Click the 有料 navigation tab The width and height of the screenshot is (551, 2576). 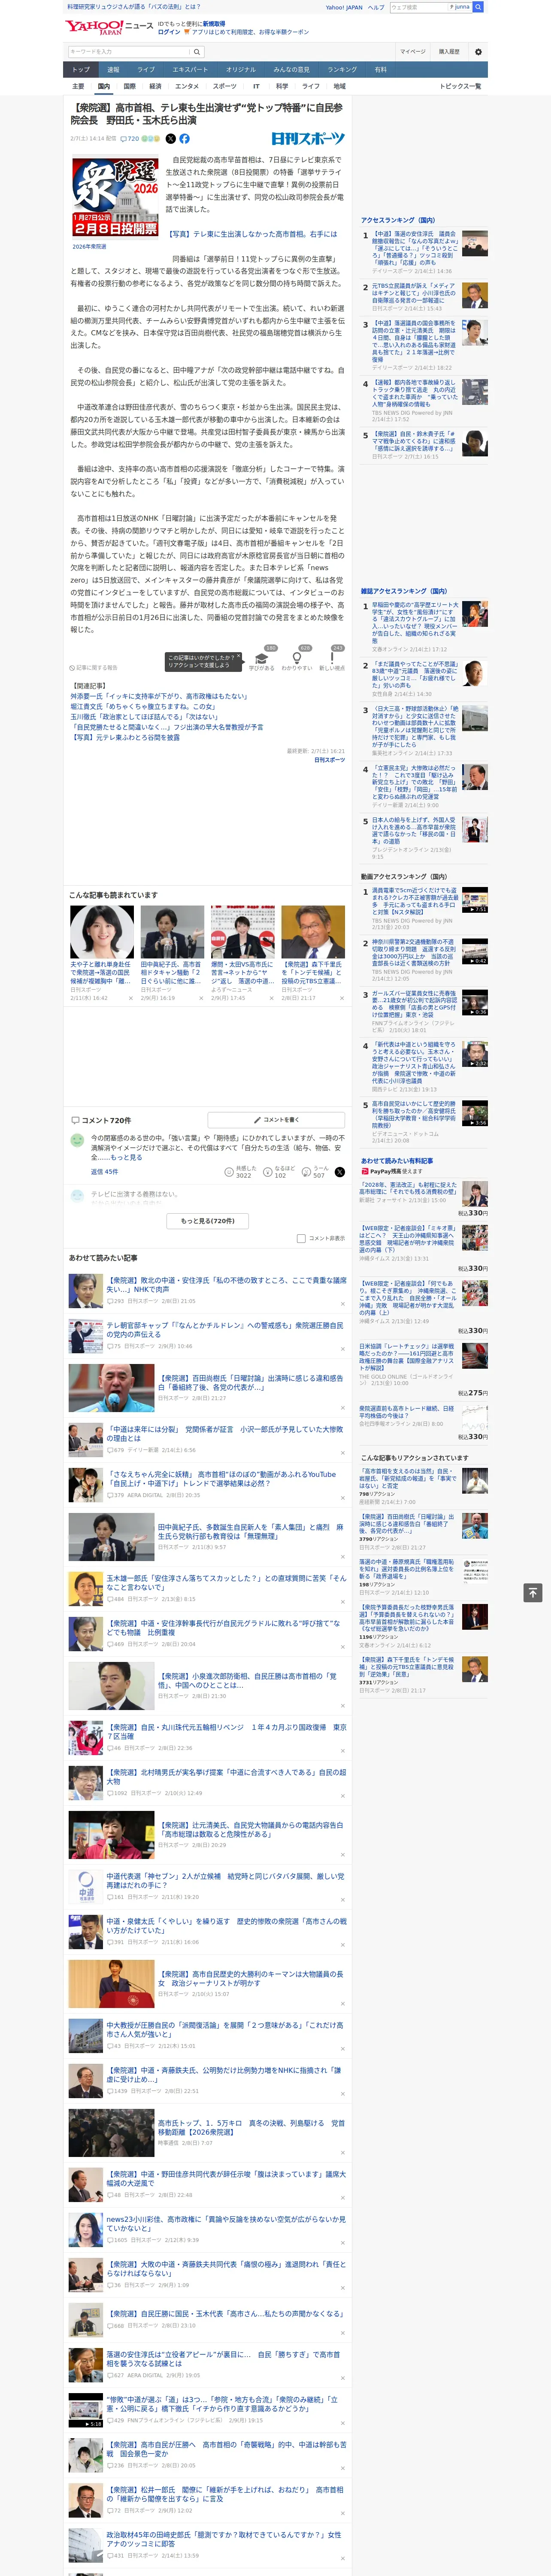pyautogui.click(x=380, y=70)
